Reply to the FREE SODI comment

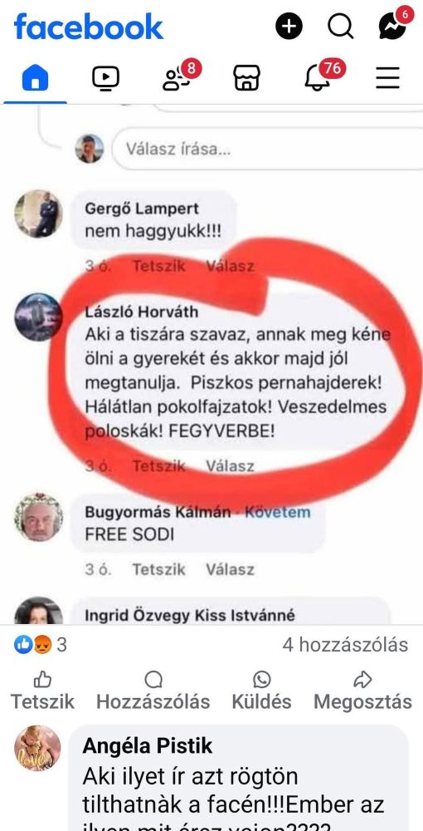pyautogui.click(x=230, y=569)
